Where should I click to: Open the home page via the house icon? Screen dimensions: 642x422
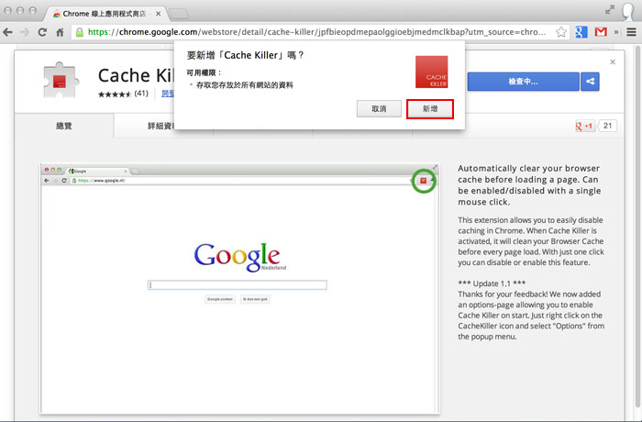click(x=60, y=32)
